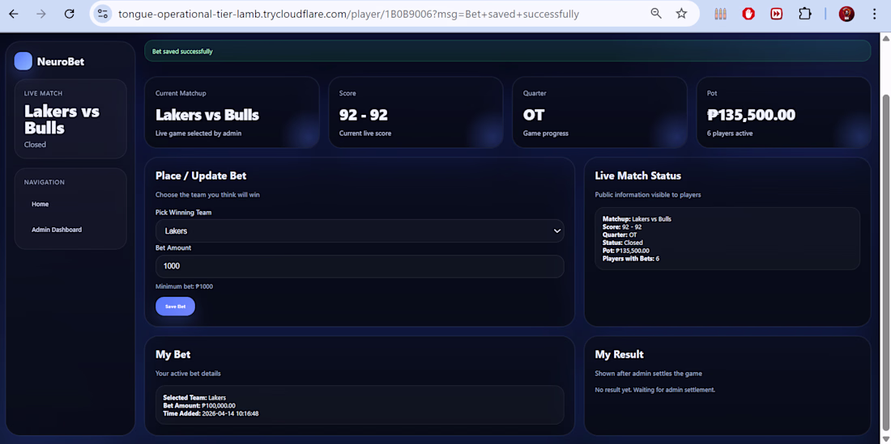Click 'Selected Team: Lakers' in My Bet
Viewport: 891px width, 444px height.
pyautogui.click(x=194, y=398)
